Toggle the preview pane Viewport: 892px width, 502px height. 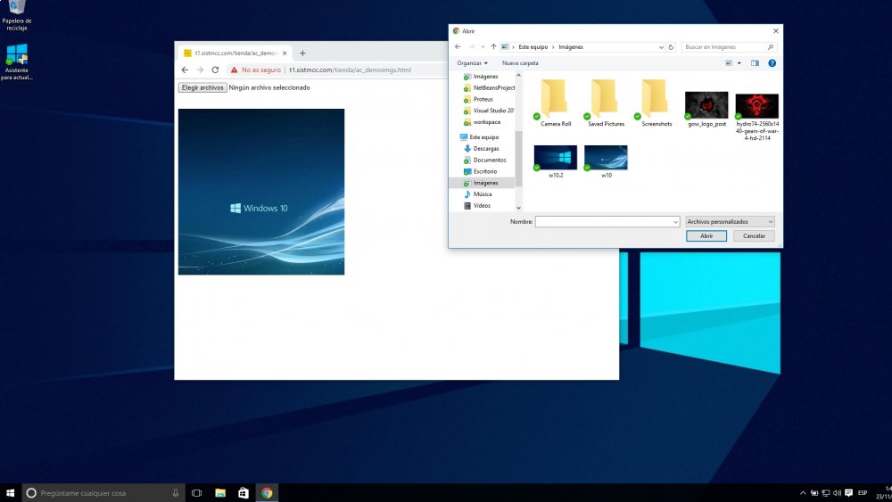[x=755, y=63]
